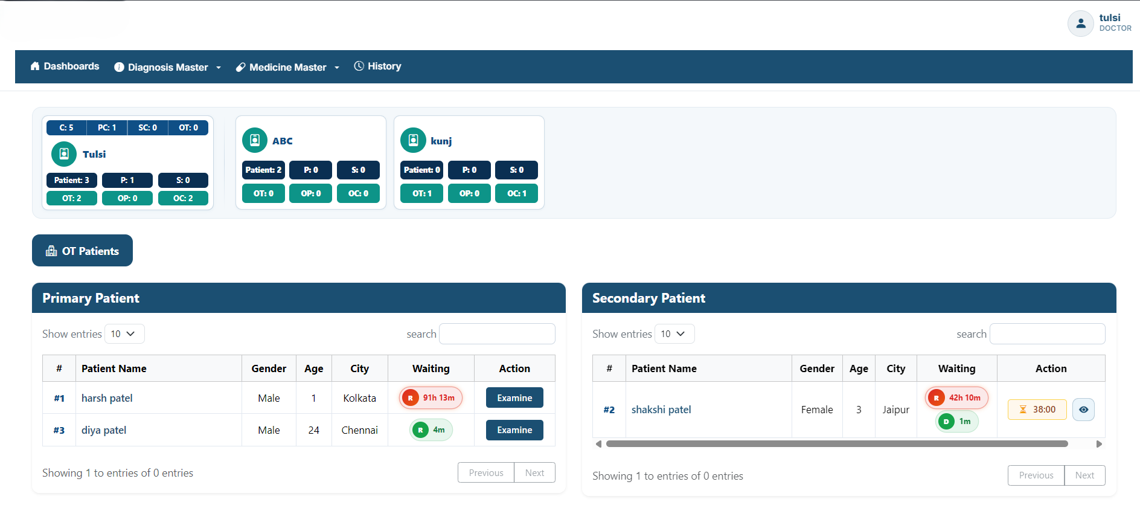The height and width of the screenshot is (531, 1140).
Task: Click the Tulsi clinic card icon
Action: point(64,154)
